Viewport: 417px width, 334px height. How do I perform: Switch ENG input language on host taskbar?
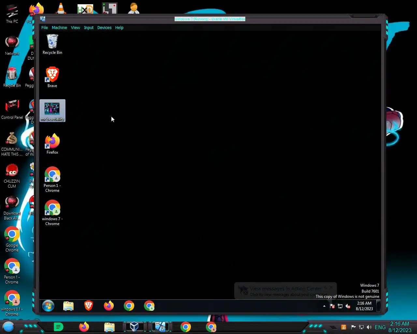pos(380,327)
